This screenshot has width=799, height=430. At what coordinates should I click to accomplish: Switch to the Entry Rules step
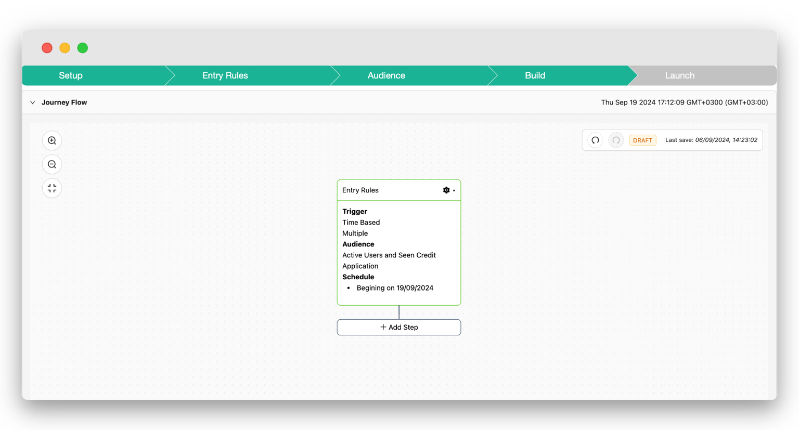tap(225, 75)
